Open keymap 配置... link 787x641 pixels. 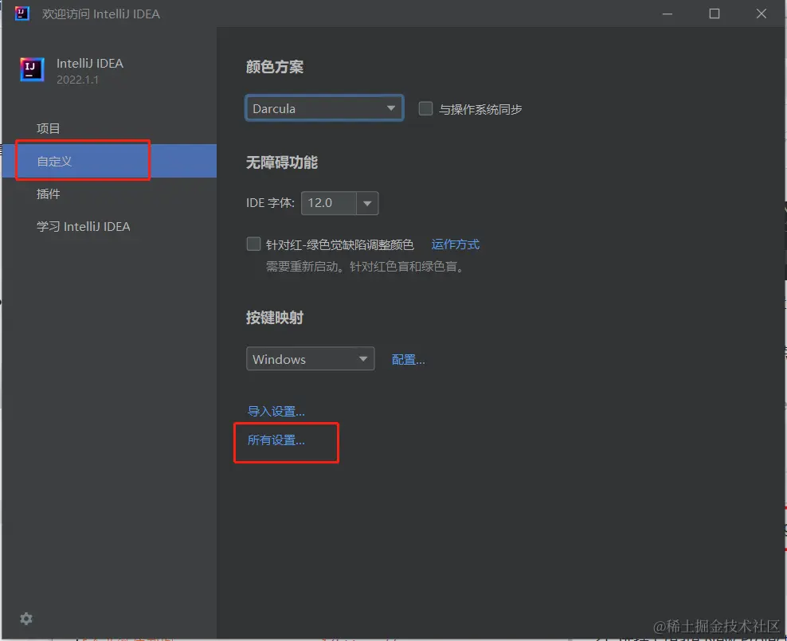pyautogui.click(x=408, y=360)
